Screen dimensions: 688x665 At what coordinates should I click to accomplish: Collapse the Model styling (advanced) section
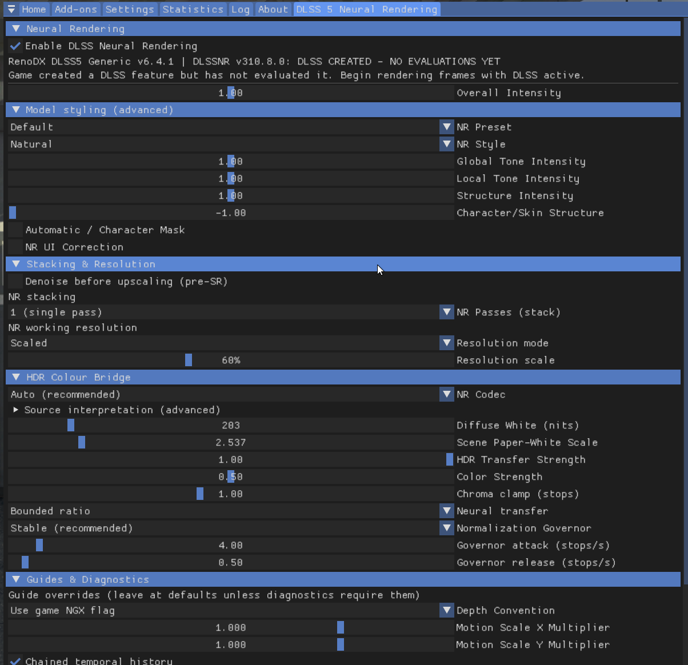coord(343,110)
